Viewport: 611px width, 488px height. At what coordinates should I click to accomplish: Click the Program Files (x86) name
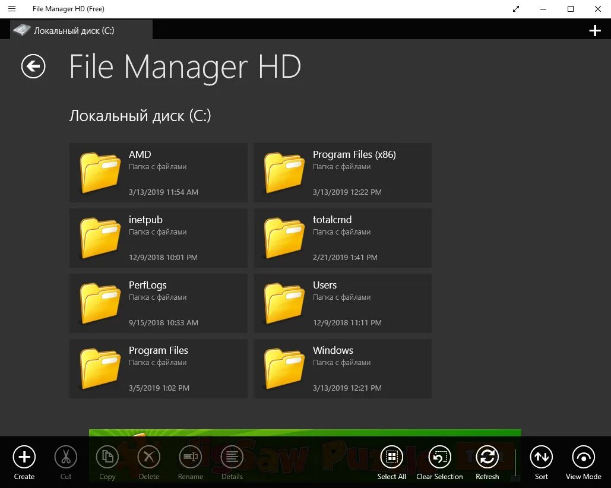coord(354,154)
